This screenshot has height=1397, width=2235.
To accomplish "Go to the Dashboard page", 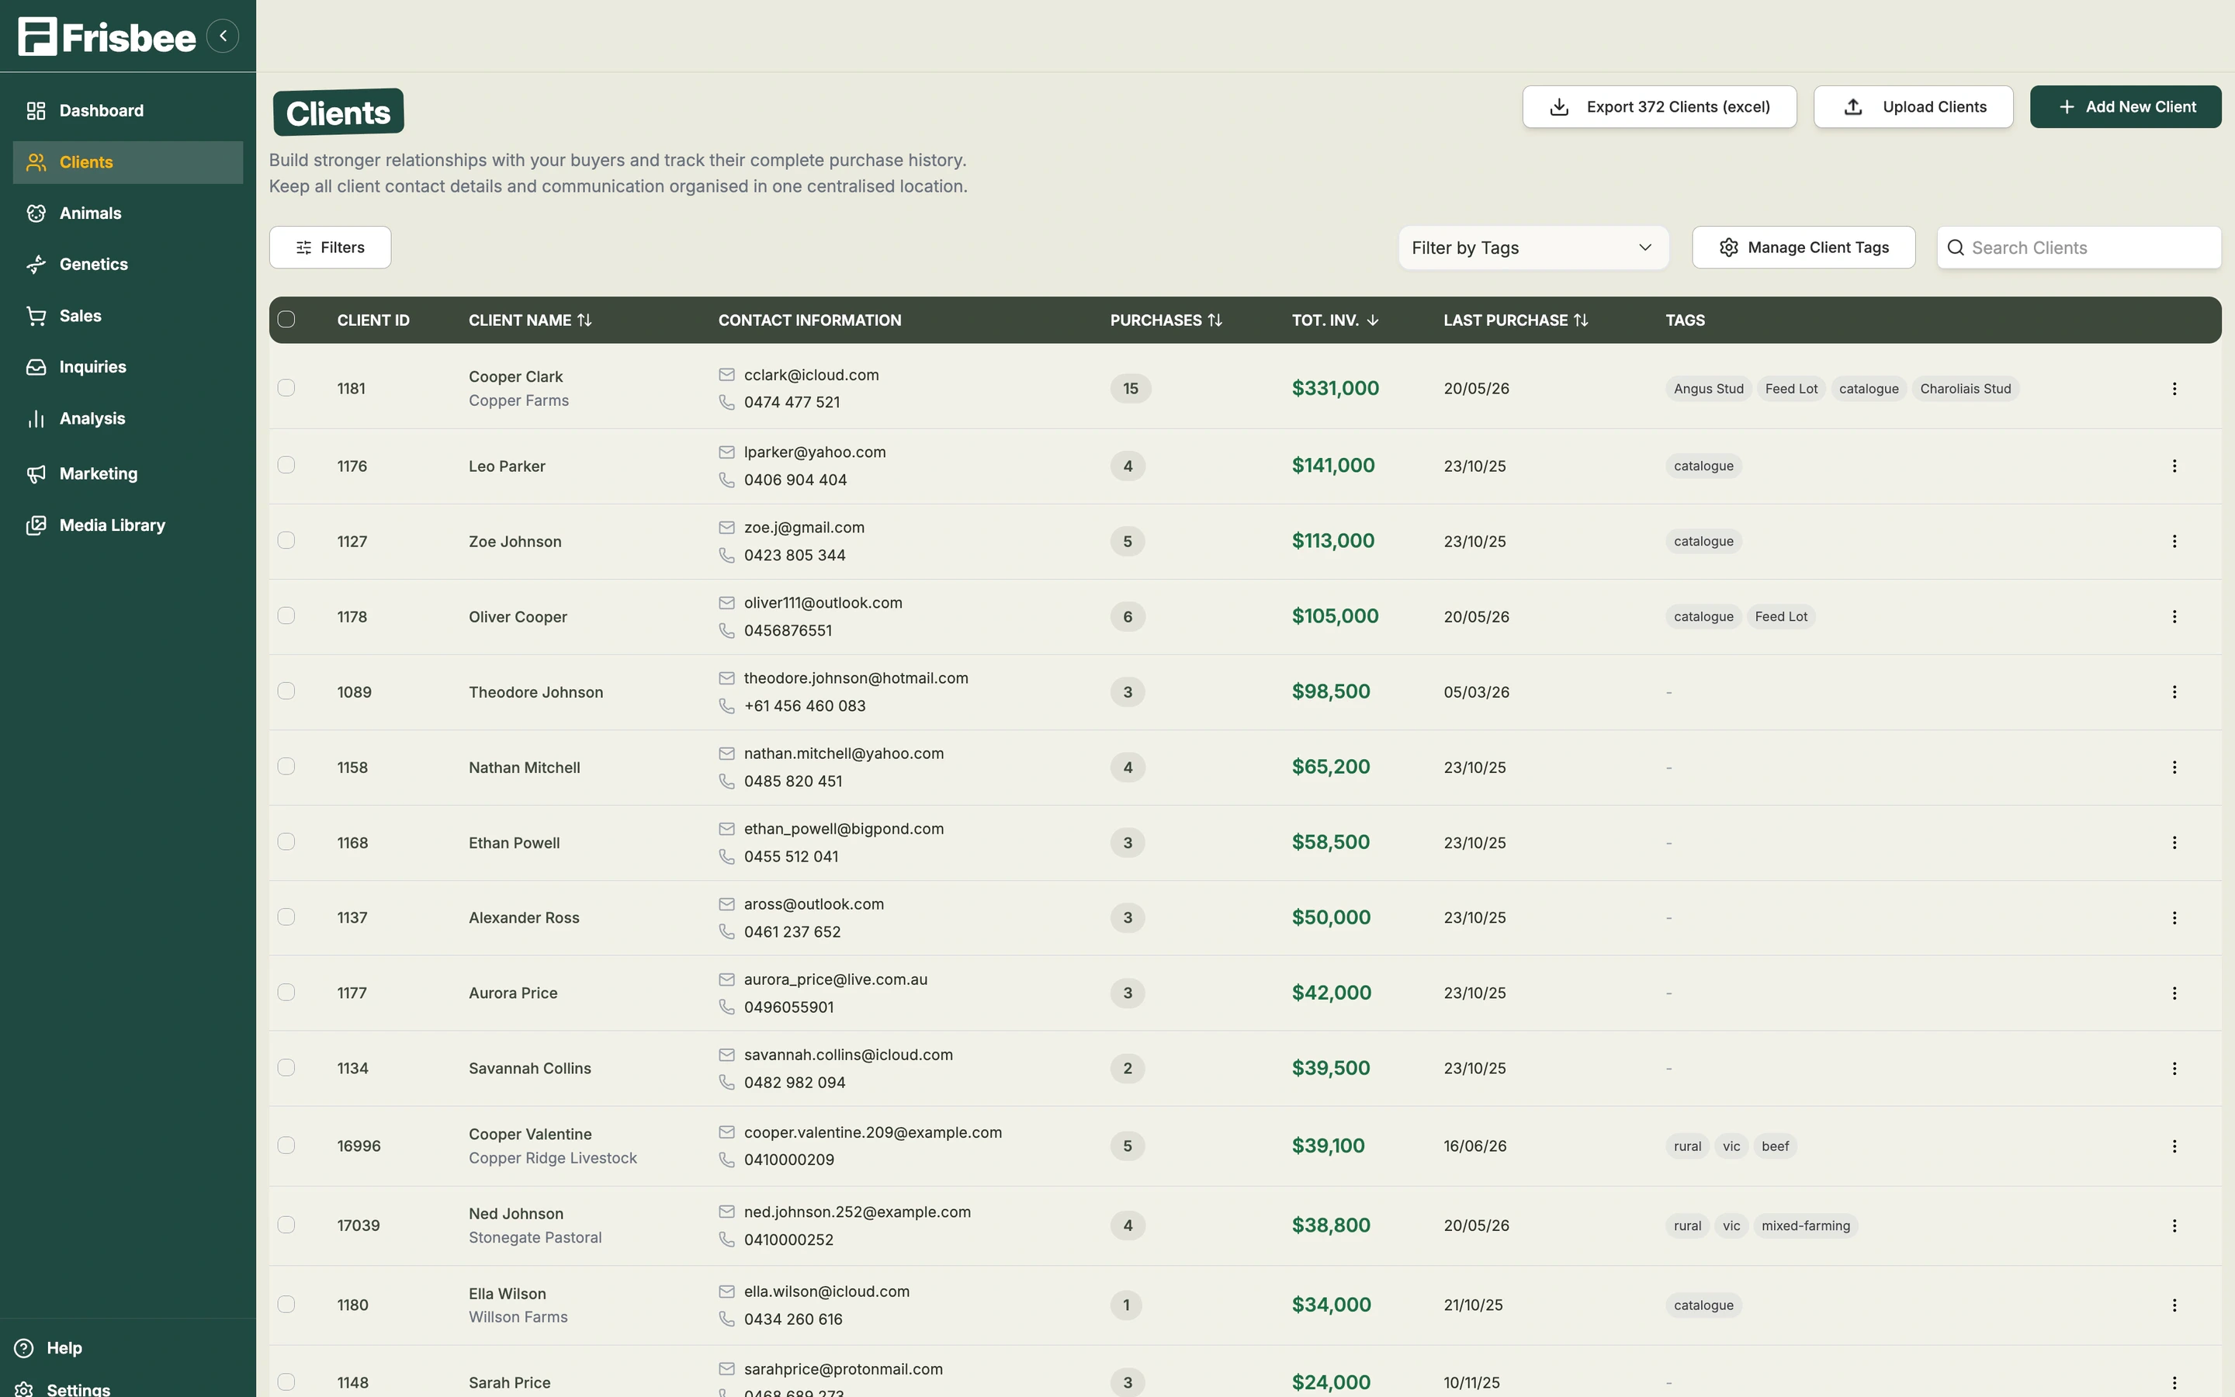I will (x=128, y=111).
